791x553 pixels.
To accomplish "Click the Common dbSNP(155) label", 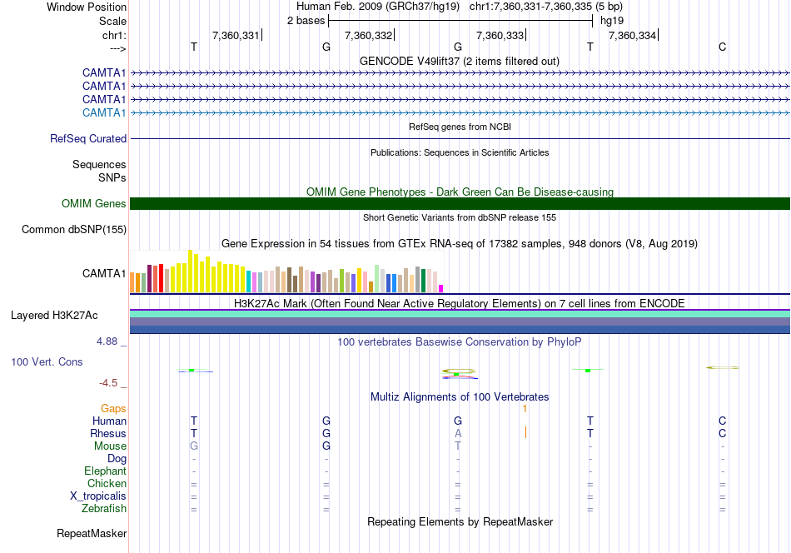I will pyautogui.click(x=74, y=230).
